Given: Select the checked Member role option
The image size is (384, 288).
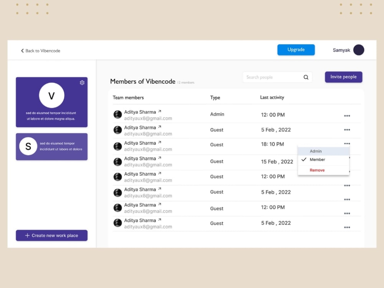Looking at the screenshot, I should tap(323, 160).
